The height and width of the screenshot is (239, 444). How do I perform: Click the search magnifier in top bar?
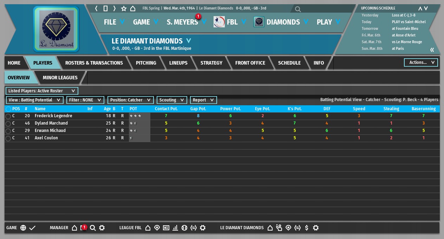point(298,9)
